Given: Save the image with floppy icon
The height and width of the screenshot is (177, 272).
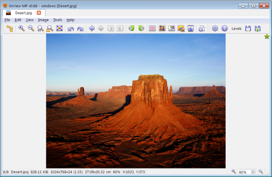Looking at the screenshot, I should pyautogui.click(x=248, y=28).
